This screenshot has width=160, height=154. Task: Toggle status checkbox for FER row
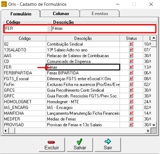[x=131, y=67]
